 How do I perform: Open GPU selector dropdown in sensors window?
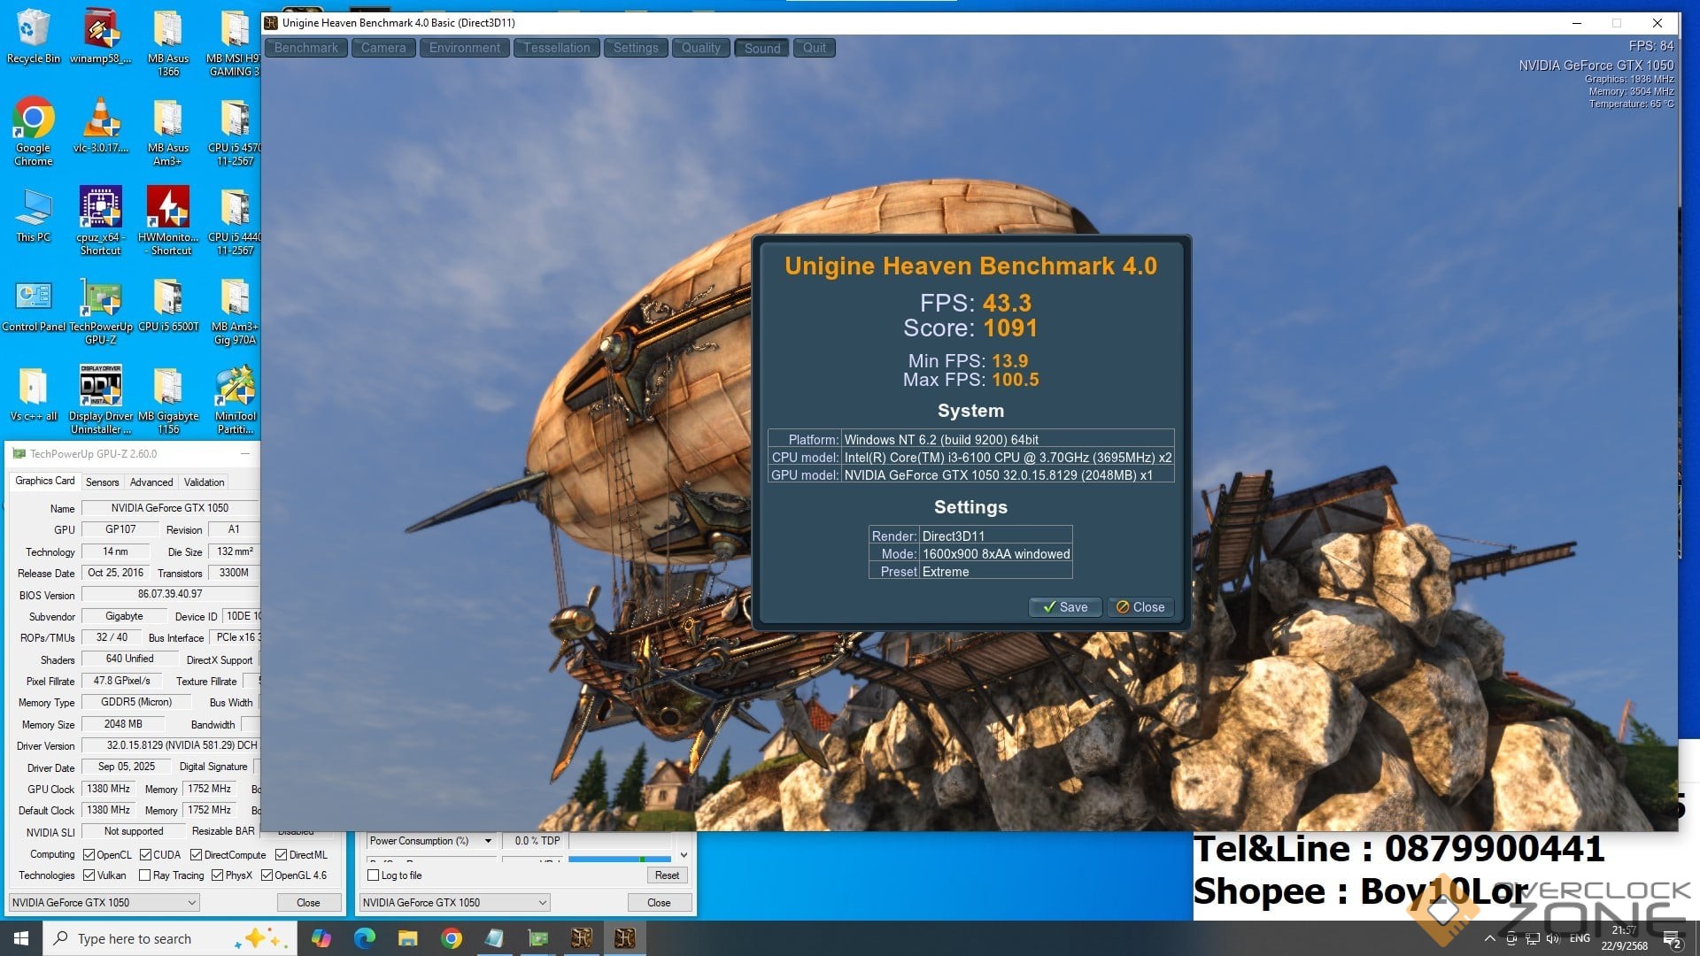pos(454,903)
